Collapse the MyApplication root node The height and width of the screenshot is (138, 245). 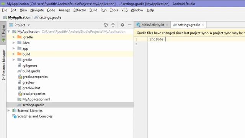[8, 31]
